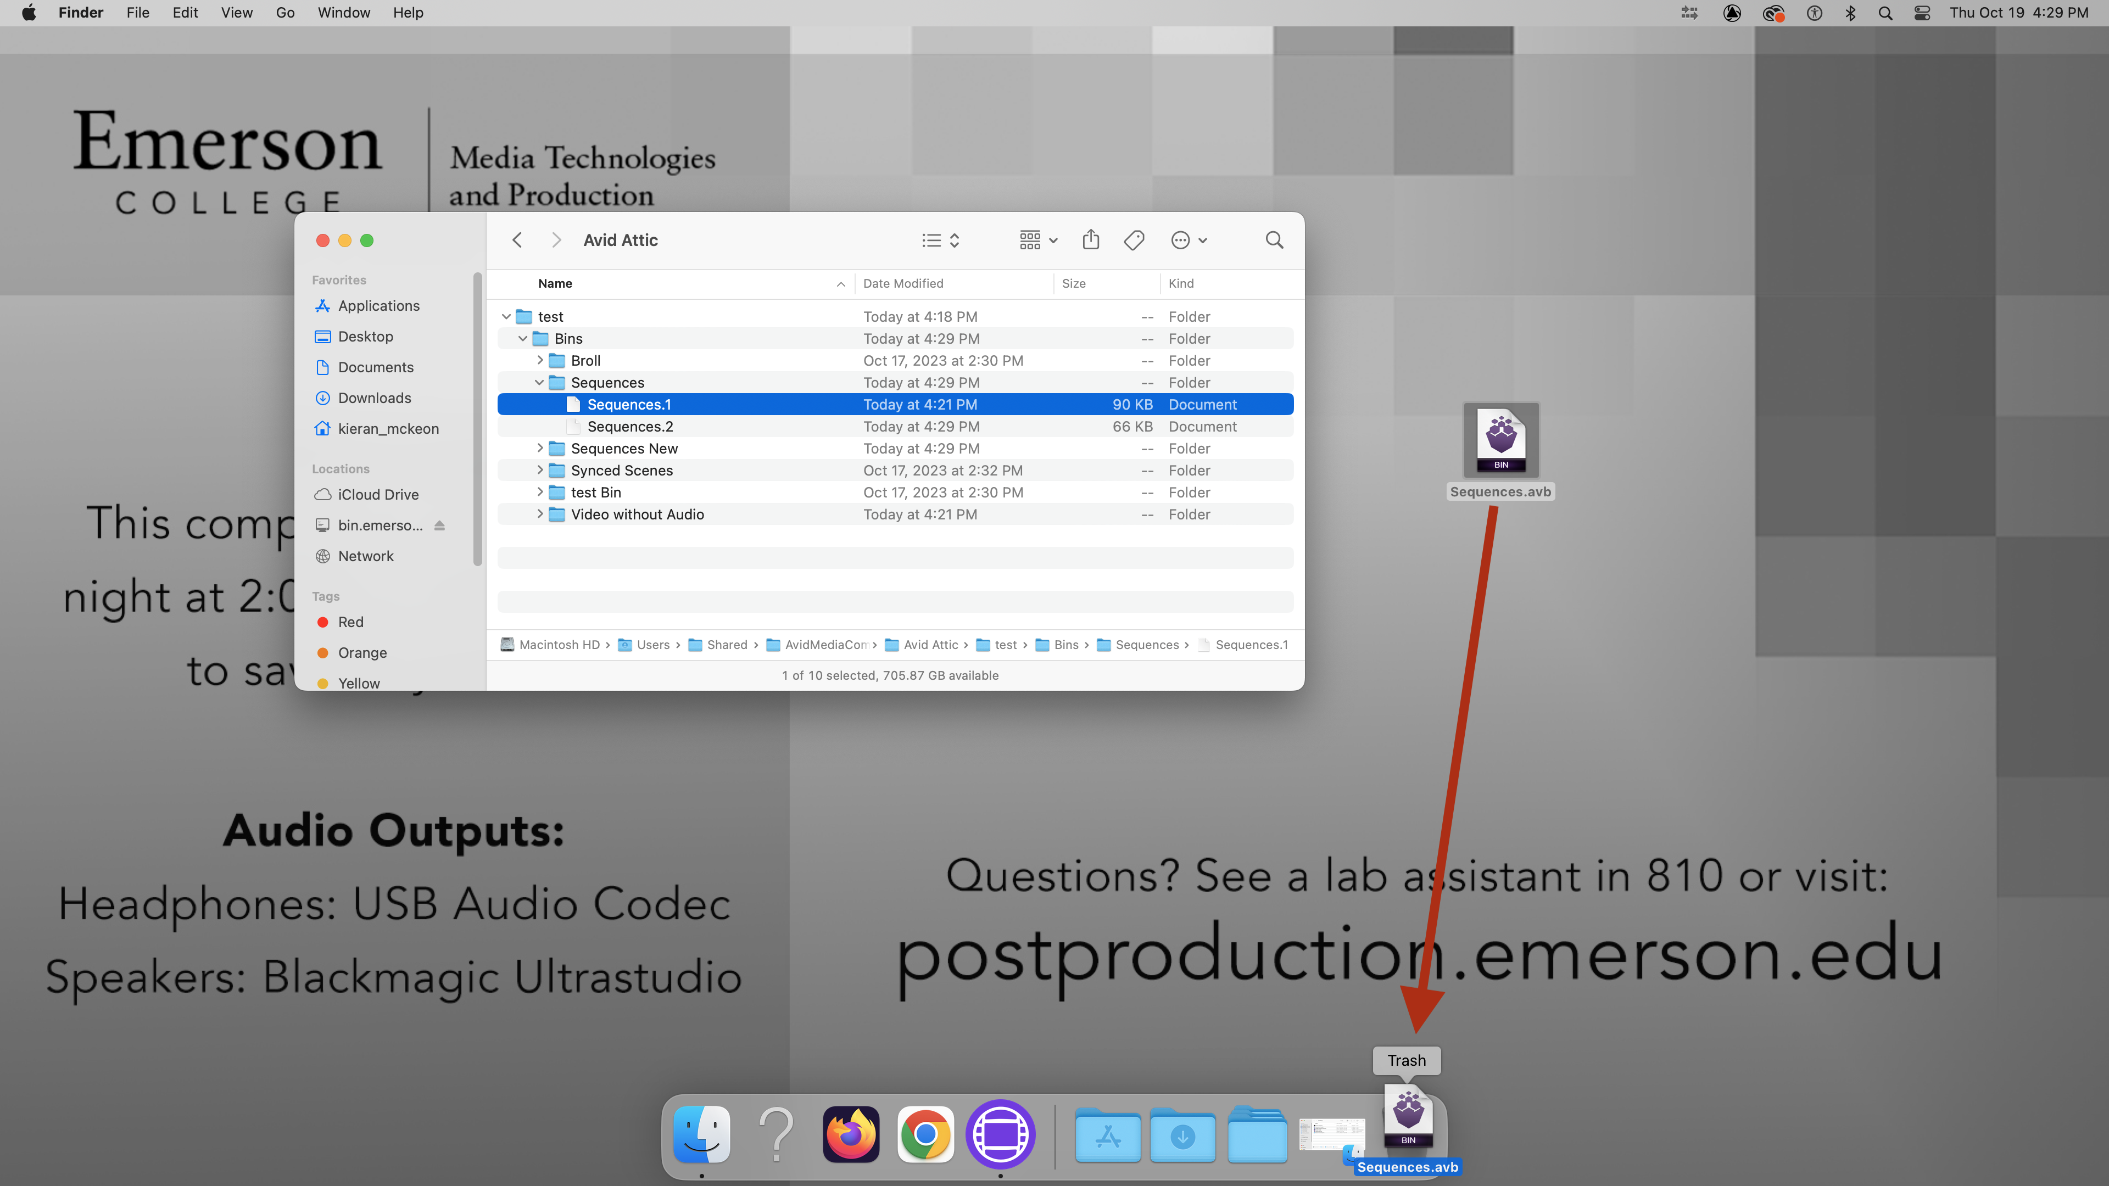Open the Action ellipsis menu
The width and height of the screenshot is (2109, 1186).
pyautogui.click(x=1189, y=240)
